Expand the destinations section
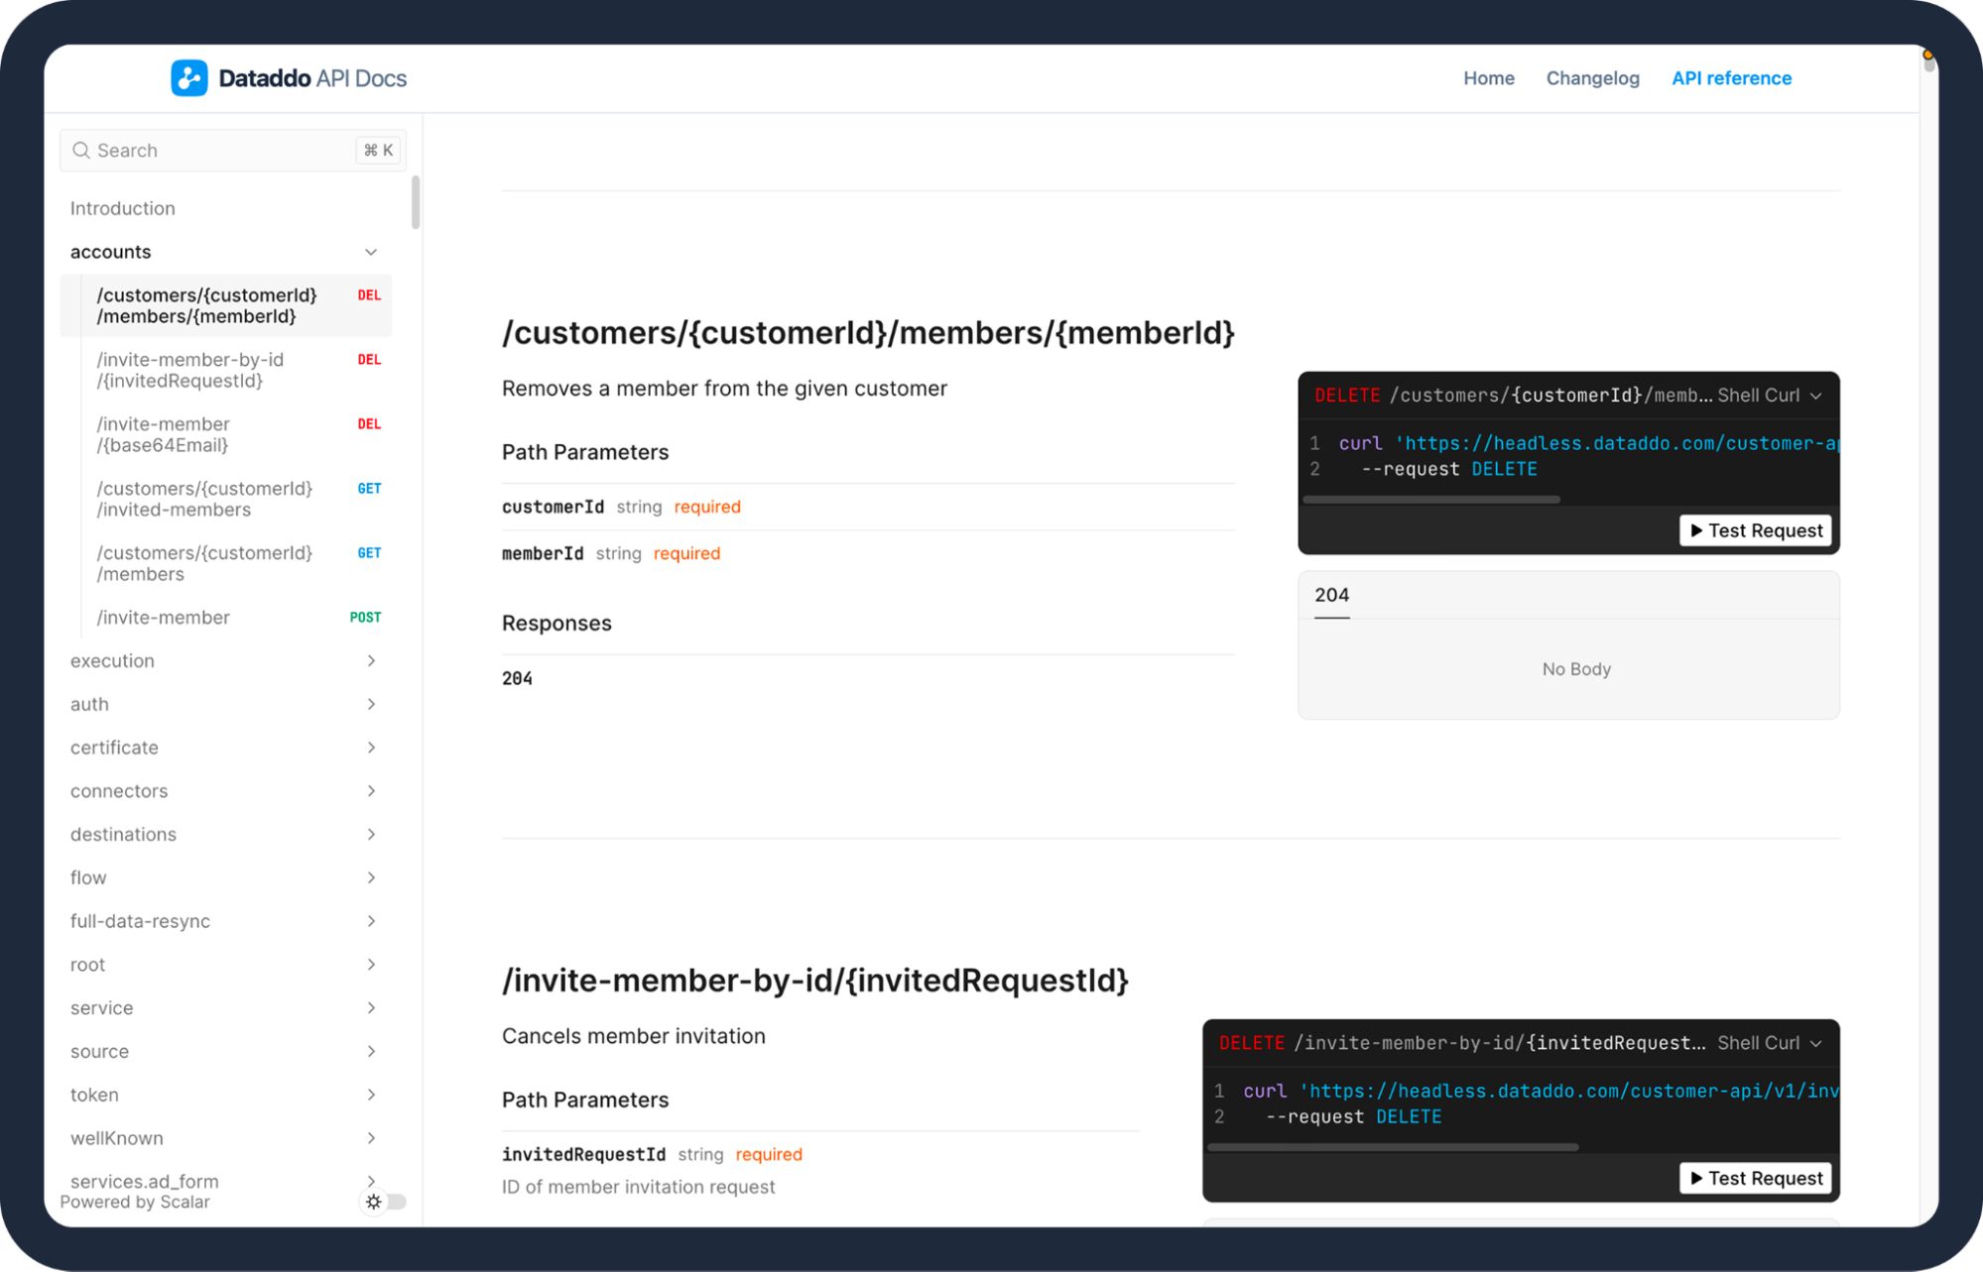The height and width of the screenshot is (1272, 1983). pos(371,835)
